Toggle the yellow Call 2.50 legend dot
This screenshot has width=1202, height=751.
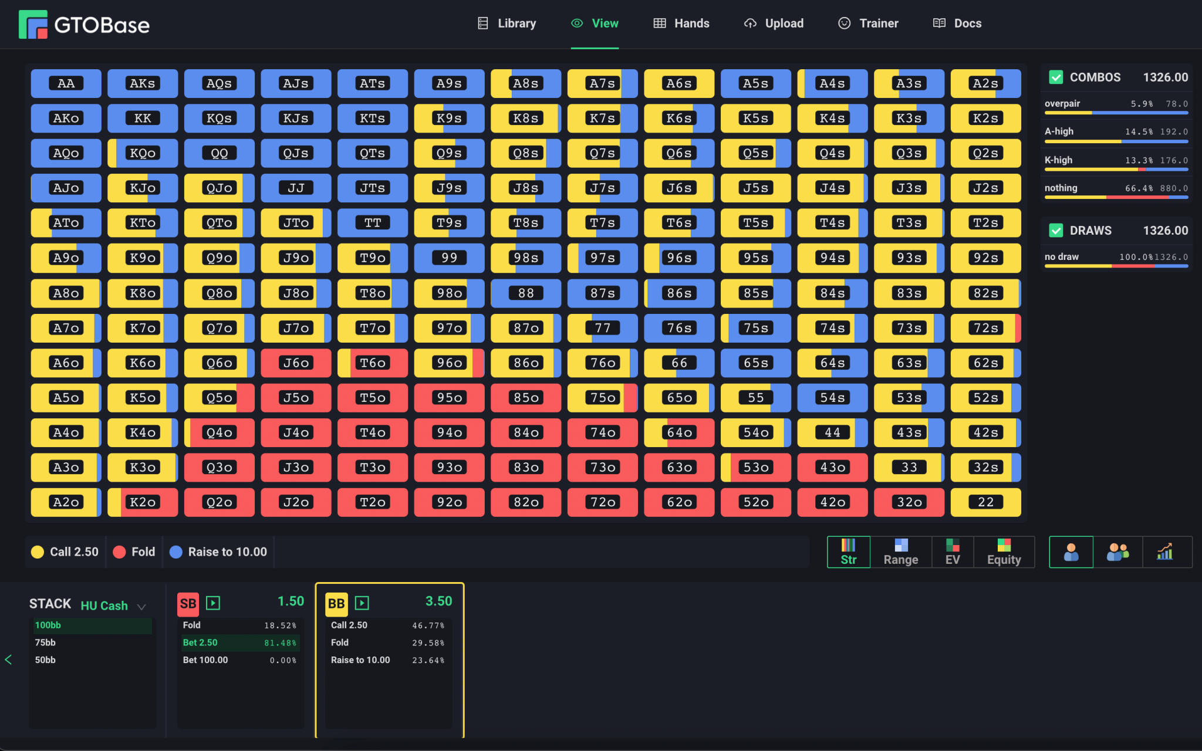click(37, 552)
